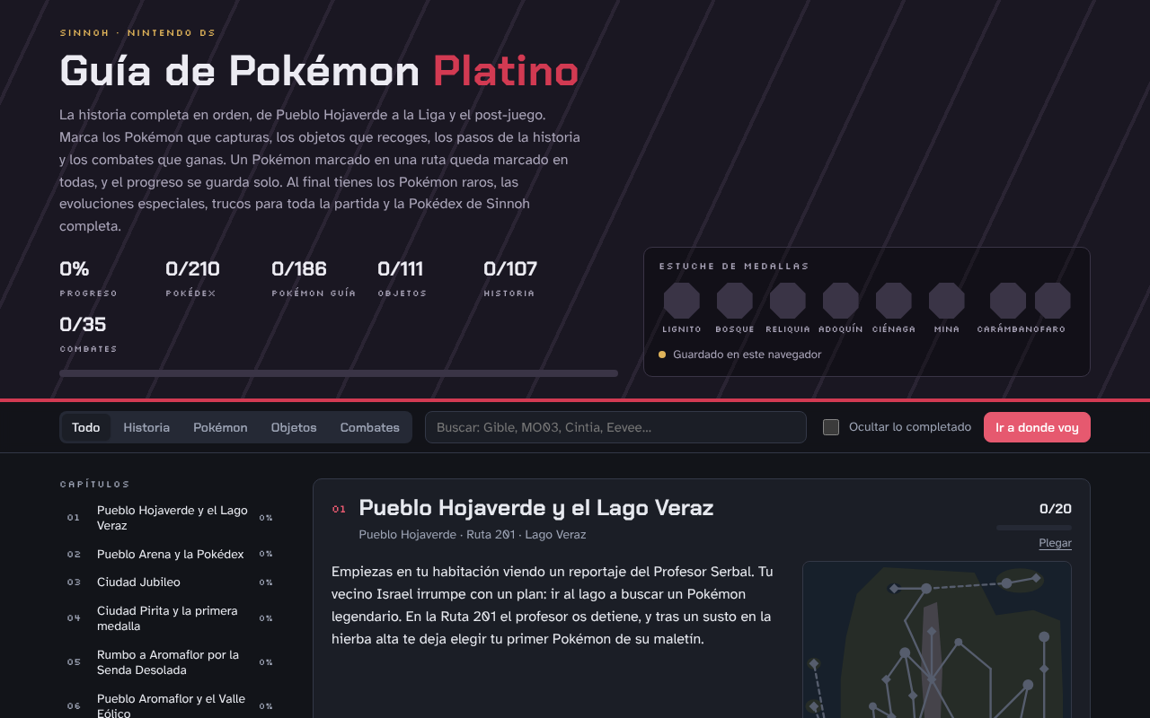Image resolution: width=1150 pixels, height=718 pixels.
Task: Click the 0/107 Historia counter
Action: tap(510, 277)
